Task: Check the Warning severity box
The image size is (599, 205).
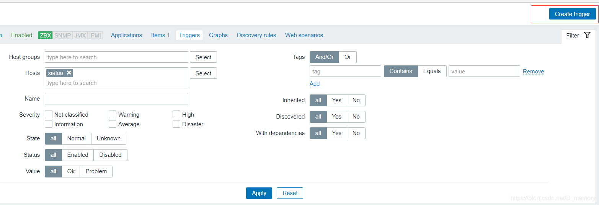Action: [x=113, y=114]
